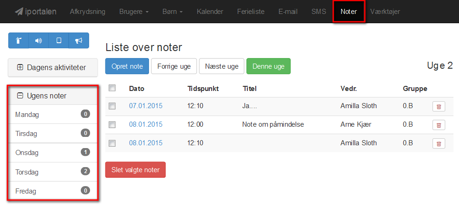Go to the Afkrydsning menu item
This screenshot has width=459, height=207.
pyautogui.click(x=88, y=12)
